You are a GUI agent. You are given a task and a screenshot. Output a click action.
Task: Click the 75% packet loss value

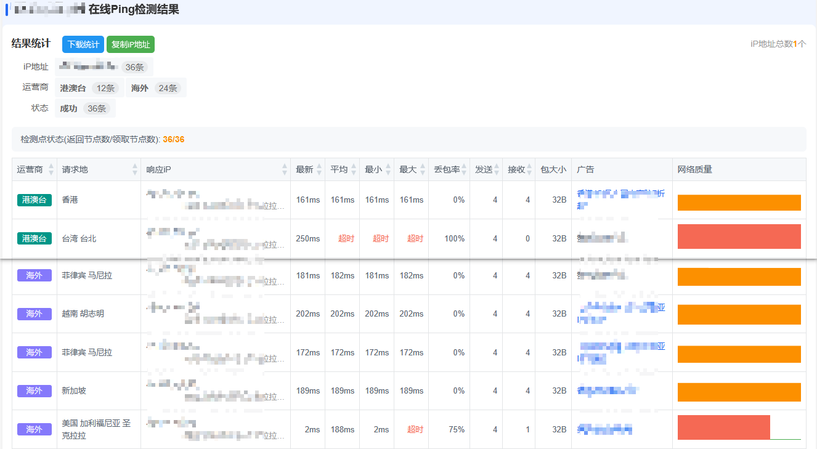pos(457,430)
